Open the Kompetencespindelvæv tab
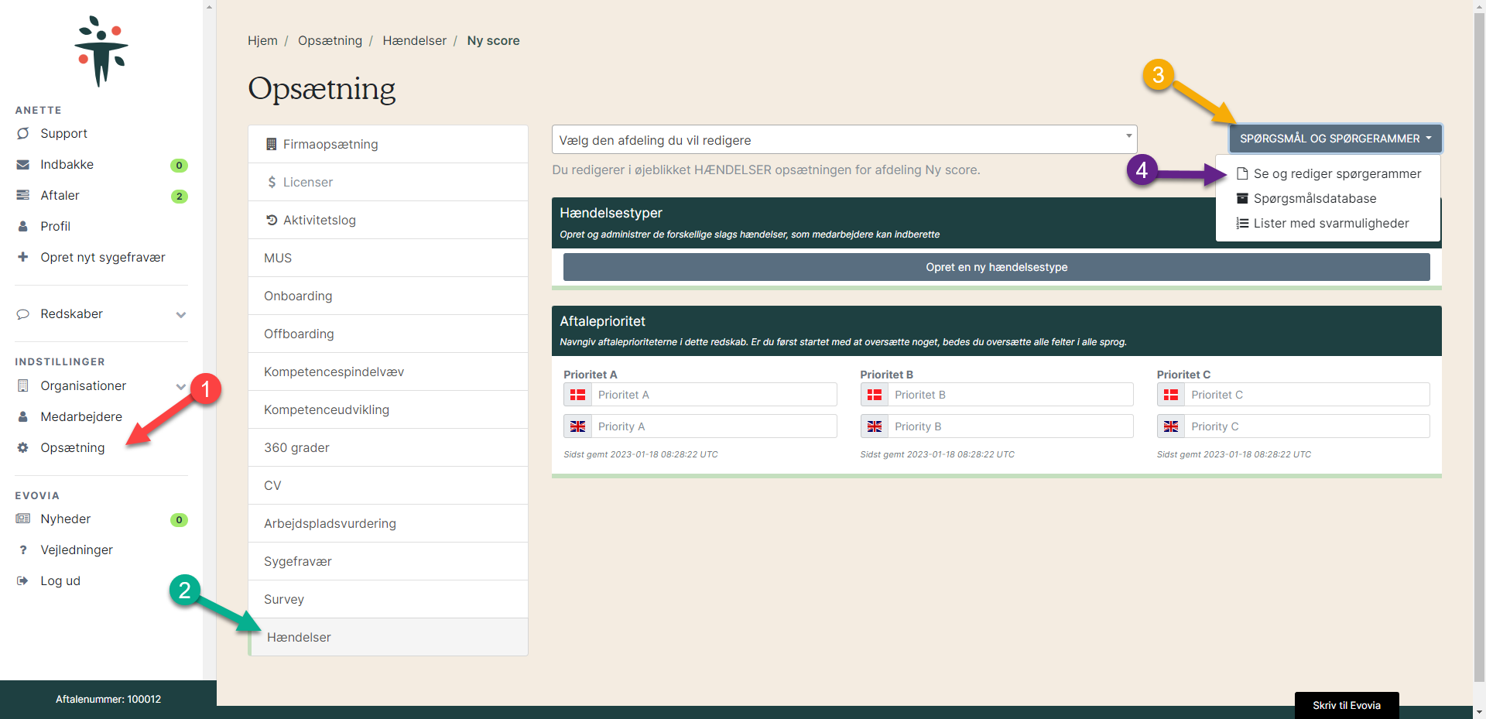 click(388, 371)
